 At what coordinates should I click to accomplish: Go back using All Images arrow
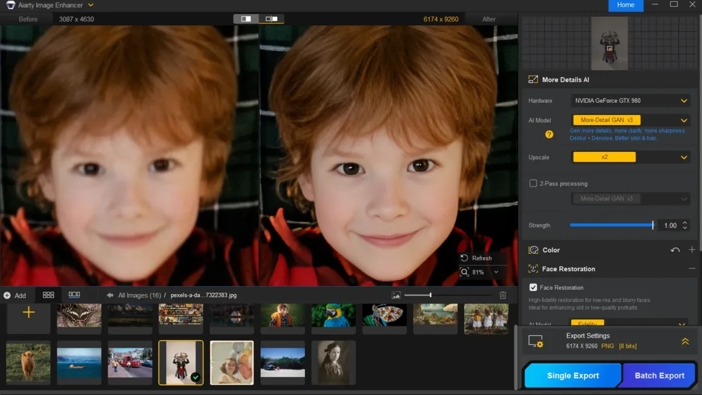pos(110,295)
